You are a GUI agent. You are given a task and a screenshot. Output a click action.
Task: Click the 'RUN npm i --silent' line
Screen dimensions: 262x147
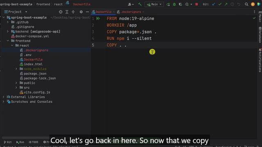point(129,38)
